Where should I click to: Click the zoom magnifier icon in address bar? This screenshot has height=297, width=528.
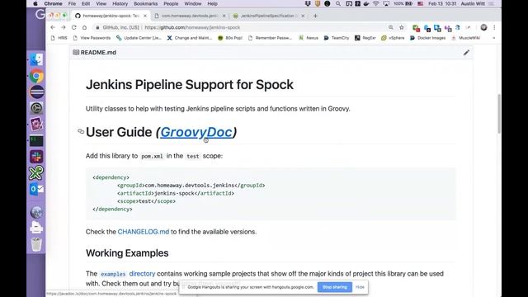pyautogui.click(x=390, y=27)
